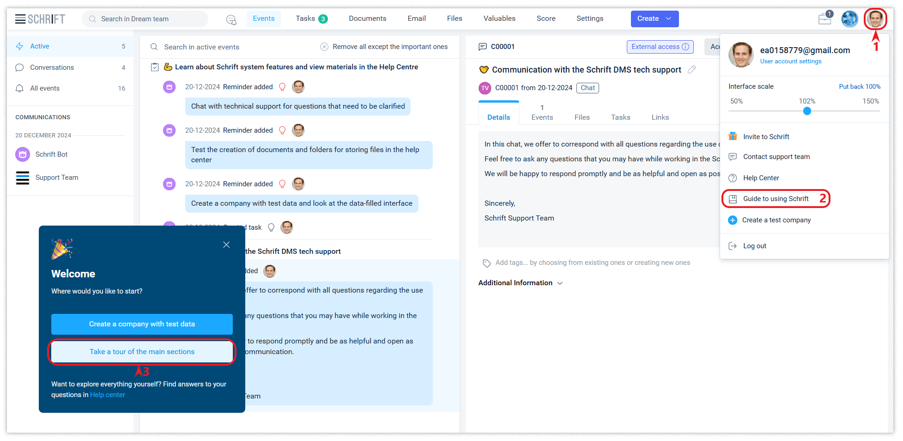Toggle the task checkbox for Help Centre event
903x441 pixels.
point(155,67)
